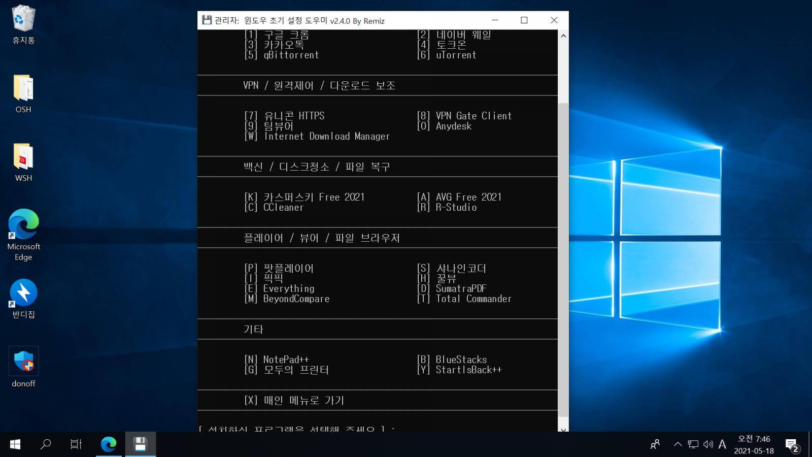Click the [C] CCleaner entry

click(274, 207)
